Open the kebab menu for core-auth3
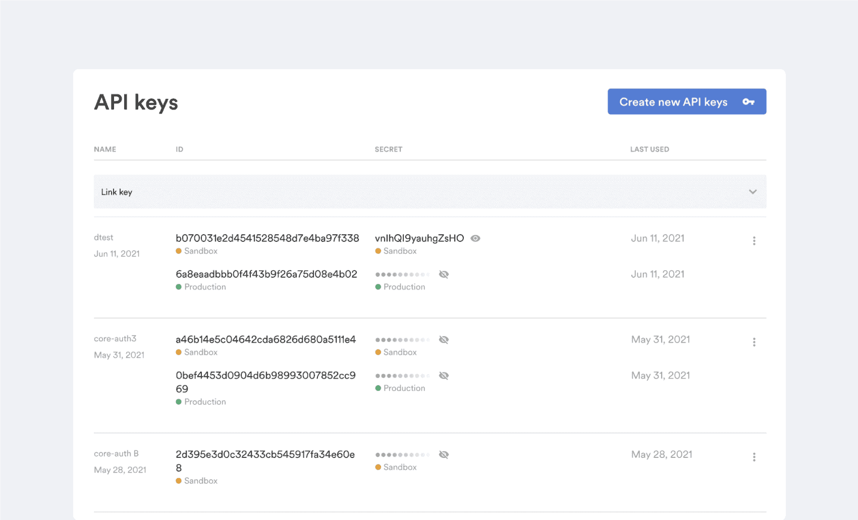858x520 pixels. [754, 342]
